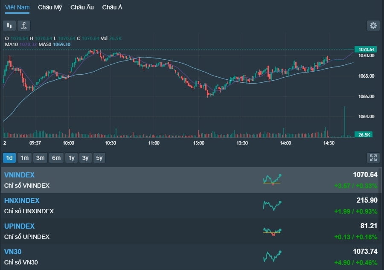This screenshot has height=270, width=384.
Task: Click the 1066.00 price axis label
Action: pyautogui.click(x=366, y=96)
